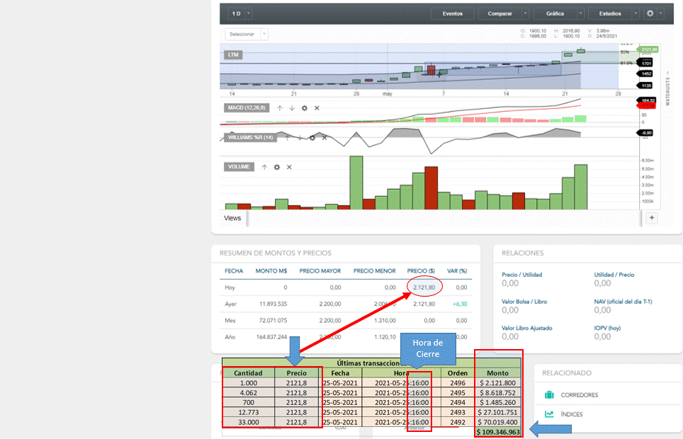Click the Precio / Utilidad label
This screenshot has height=439, width=683.
point(522,275)
